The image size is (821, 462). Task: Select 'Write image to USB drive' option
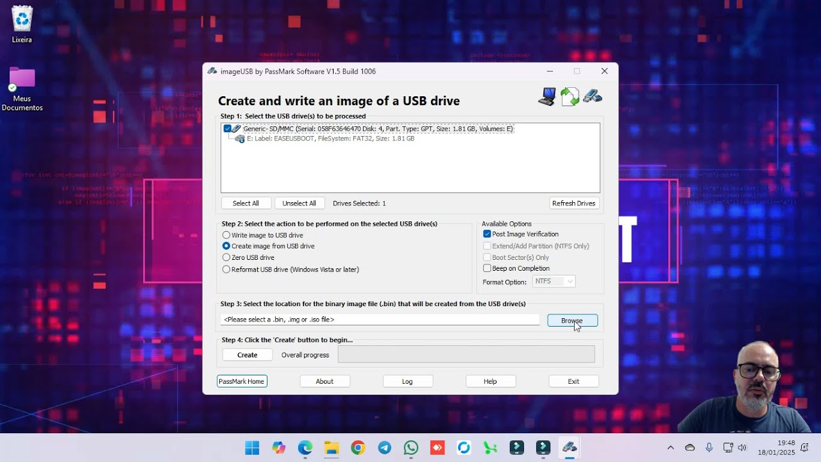pyautogui.click(x=226, y=235)
